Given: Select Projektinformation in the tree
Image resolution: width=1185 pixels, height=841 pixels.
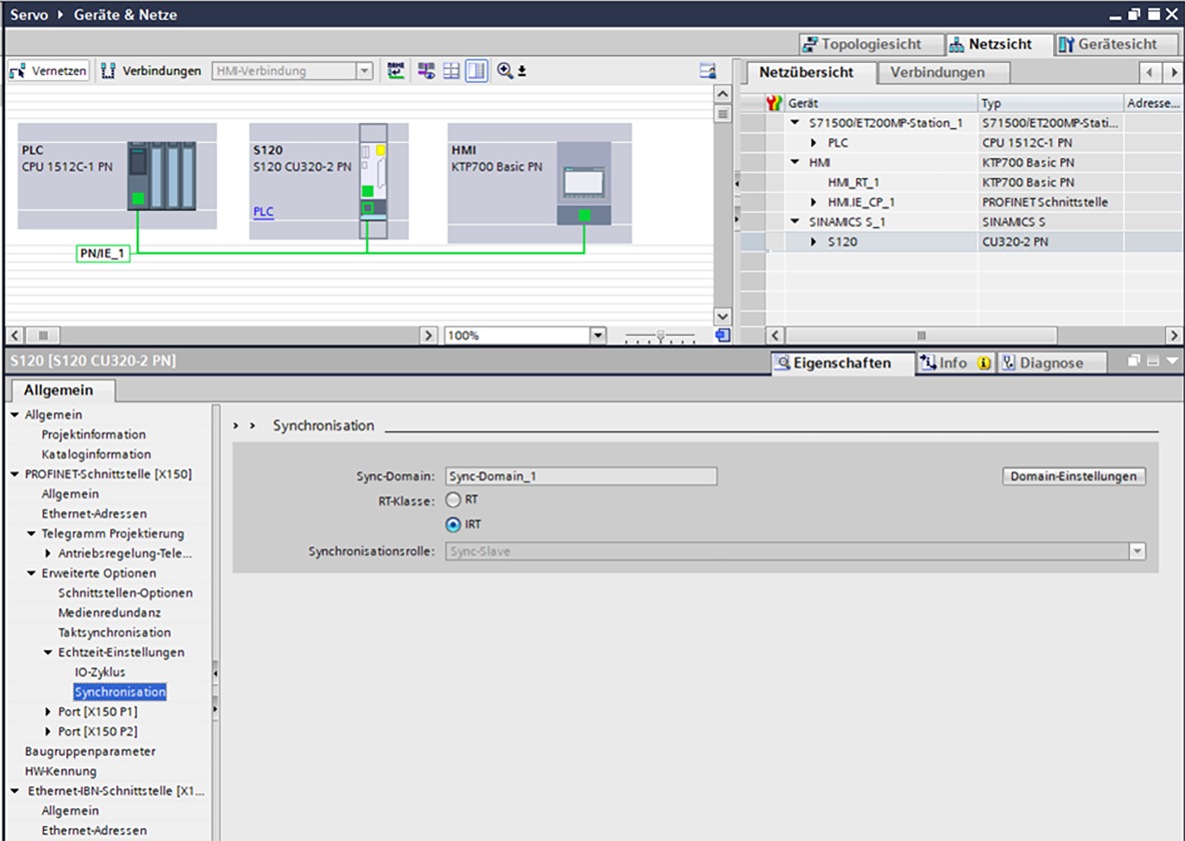Looking at the screenshot, I should (94, 435).
